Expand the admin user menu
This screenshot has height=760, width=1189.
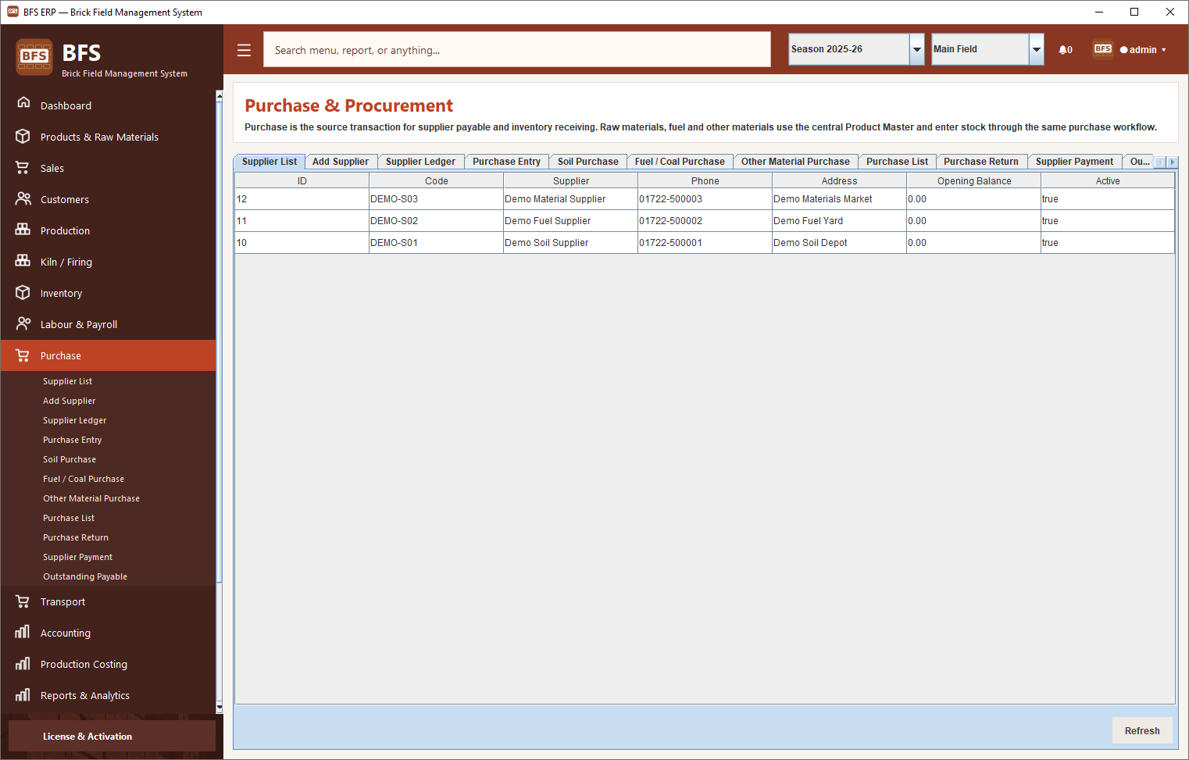pos(1143,50)
